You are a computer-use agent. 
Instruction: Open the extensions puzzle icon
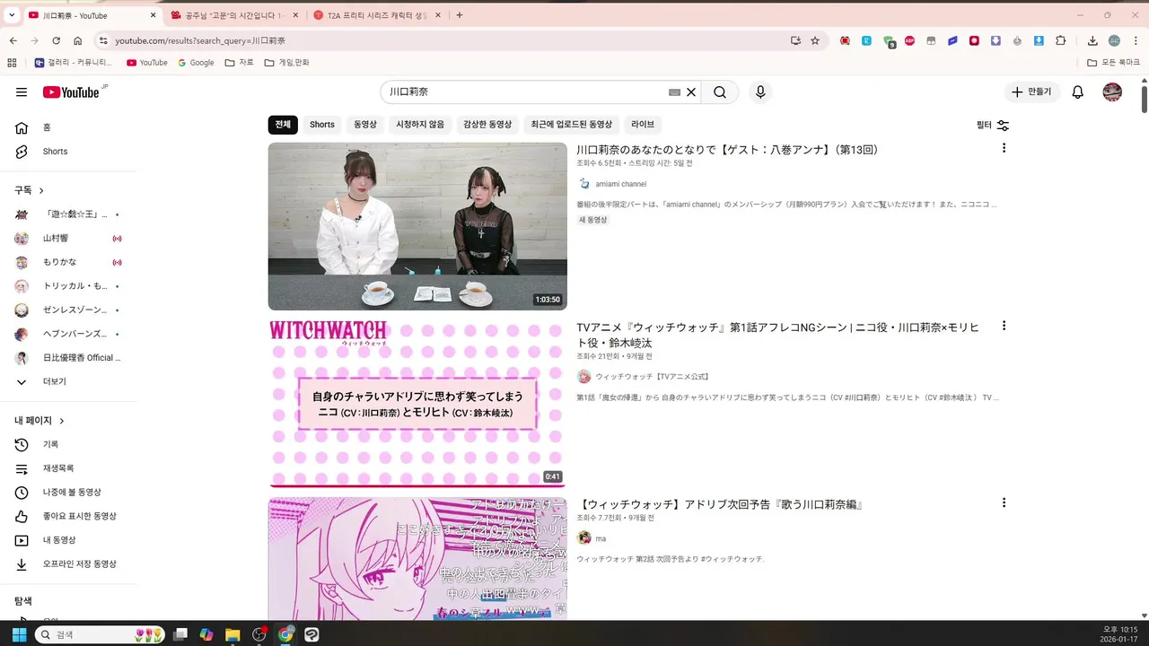pos(1061,40)
